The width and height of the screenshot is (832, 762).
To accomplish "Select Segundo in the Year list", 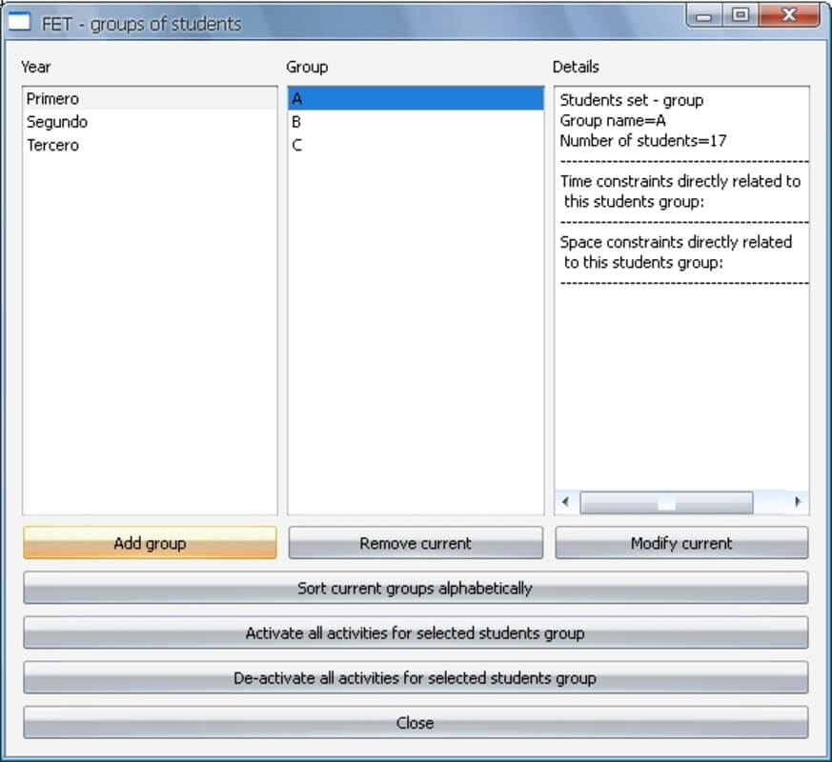I will point(57,122).
